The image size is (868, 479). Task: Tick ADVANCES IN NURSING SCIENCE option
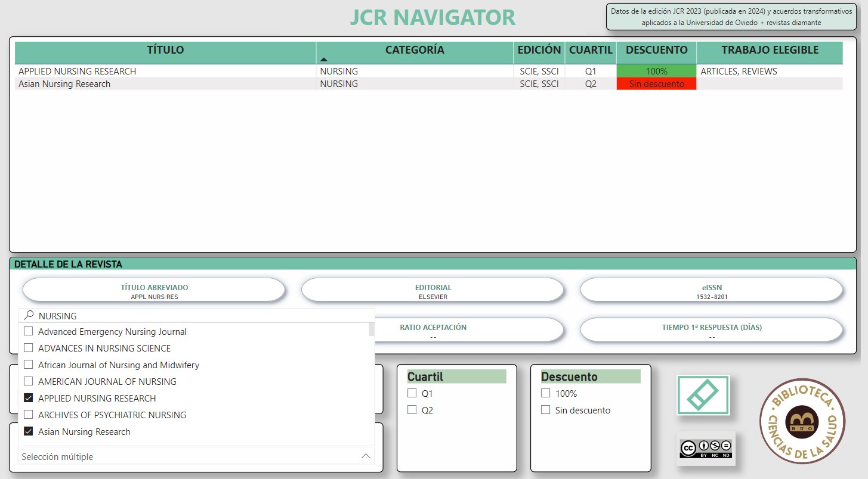28,348
